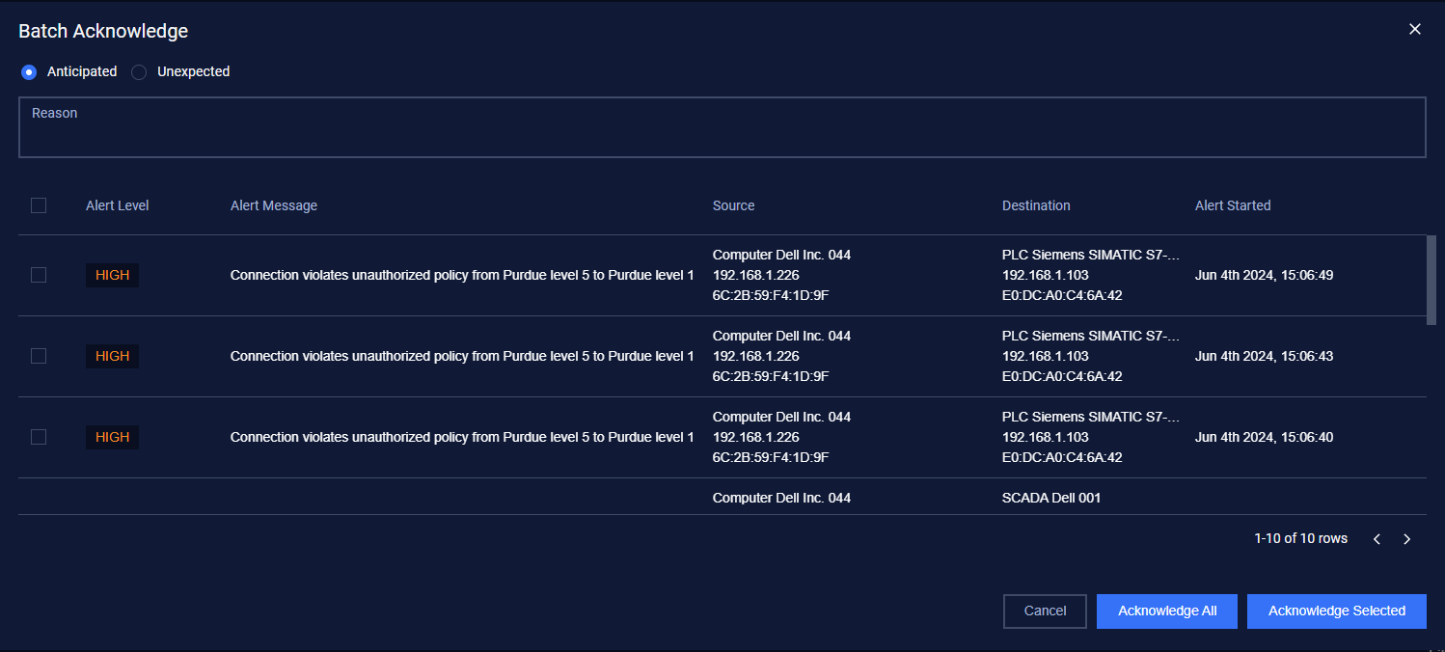
Task: Click destination MAC E0:DC:A0:C4:6A:42 in the 15:06:49 row
Action: coord(1062,295)
